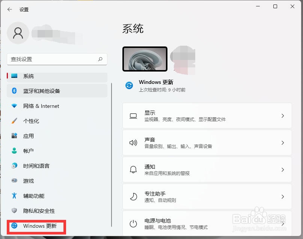
Task: Open the 电源与电池 settings card
Action: pos(207,223)
